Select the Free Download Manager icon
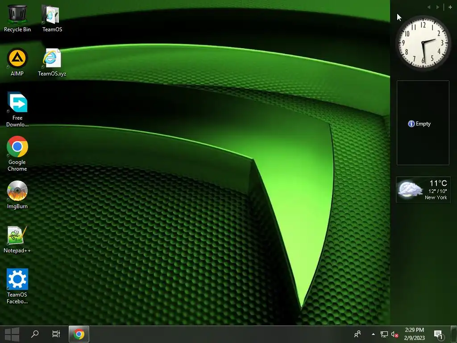 (x=17, y=110)
